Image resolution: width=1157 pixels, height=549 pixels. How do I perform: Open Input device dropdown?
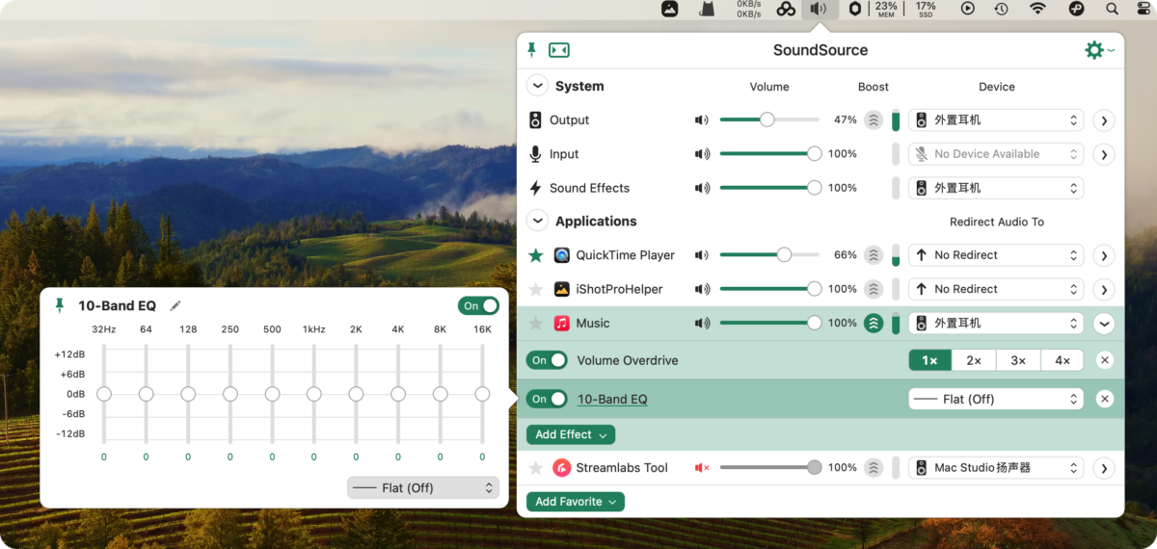(x=996, y=154)
